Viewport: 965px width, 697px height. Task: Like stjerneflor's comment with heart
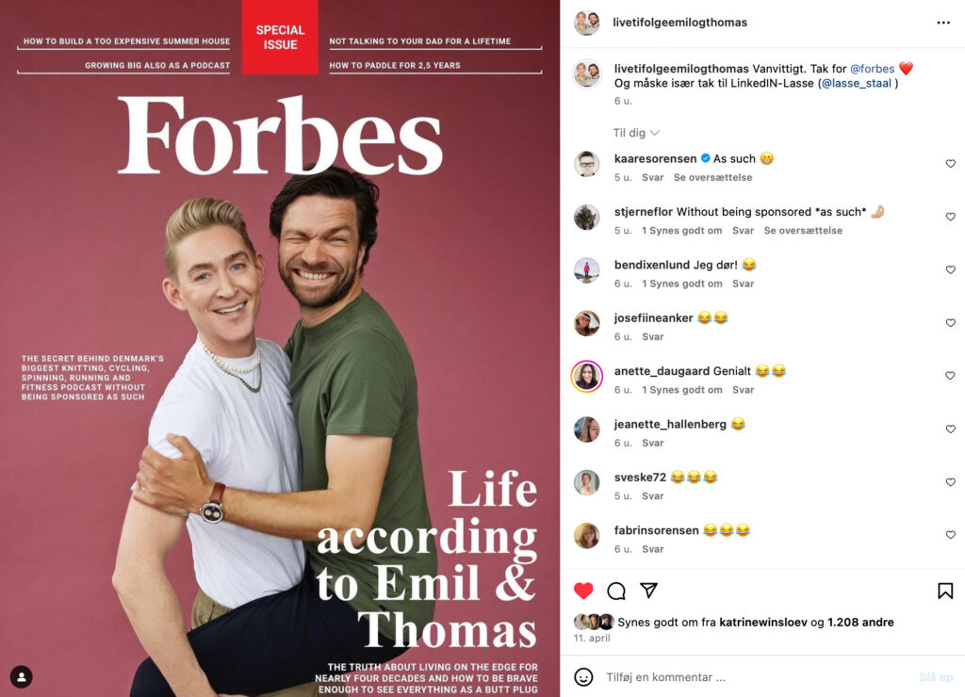click(950, 217)
